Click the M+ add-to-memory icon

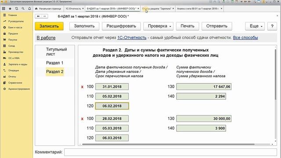tap(245, 2)
